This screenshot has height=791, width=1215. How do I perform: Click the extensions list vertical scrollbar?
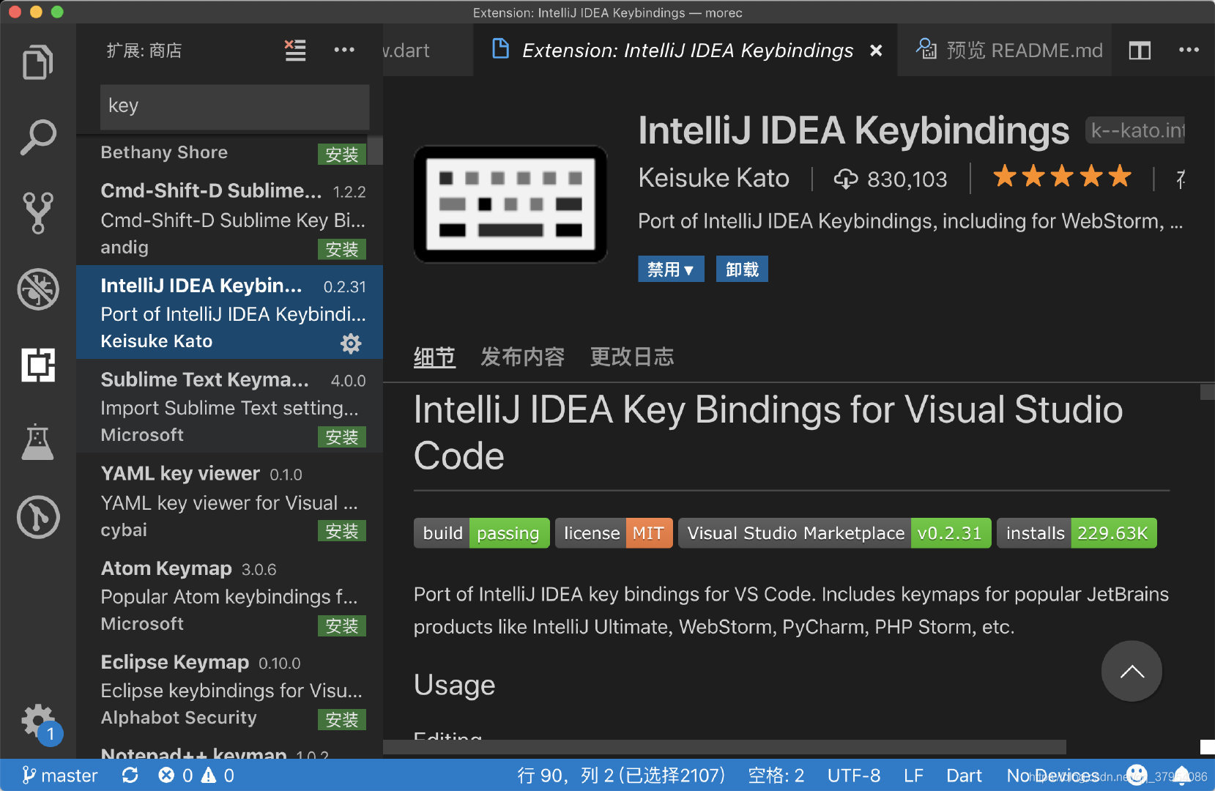(x=375, y=150)
